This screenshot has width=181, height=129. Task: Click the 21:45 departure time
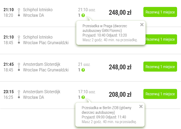pos(8,64)
